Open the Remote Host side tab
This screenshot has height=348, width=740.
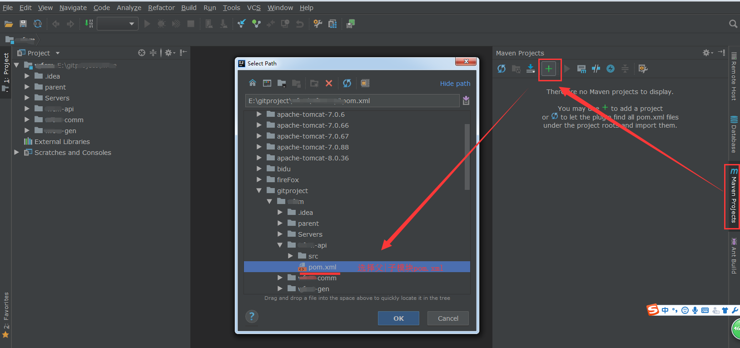(x=733, y=76)
